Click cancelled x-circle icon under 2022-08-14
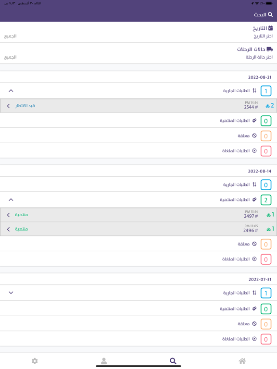The height and width of the screenshot is (369, 277). pyautogui.click(x=254, y=259)
